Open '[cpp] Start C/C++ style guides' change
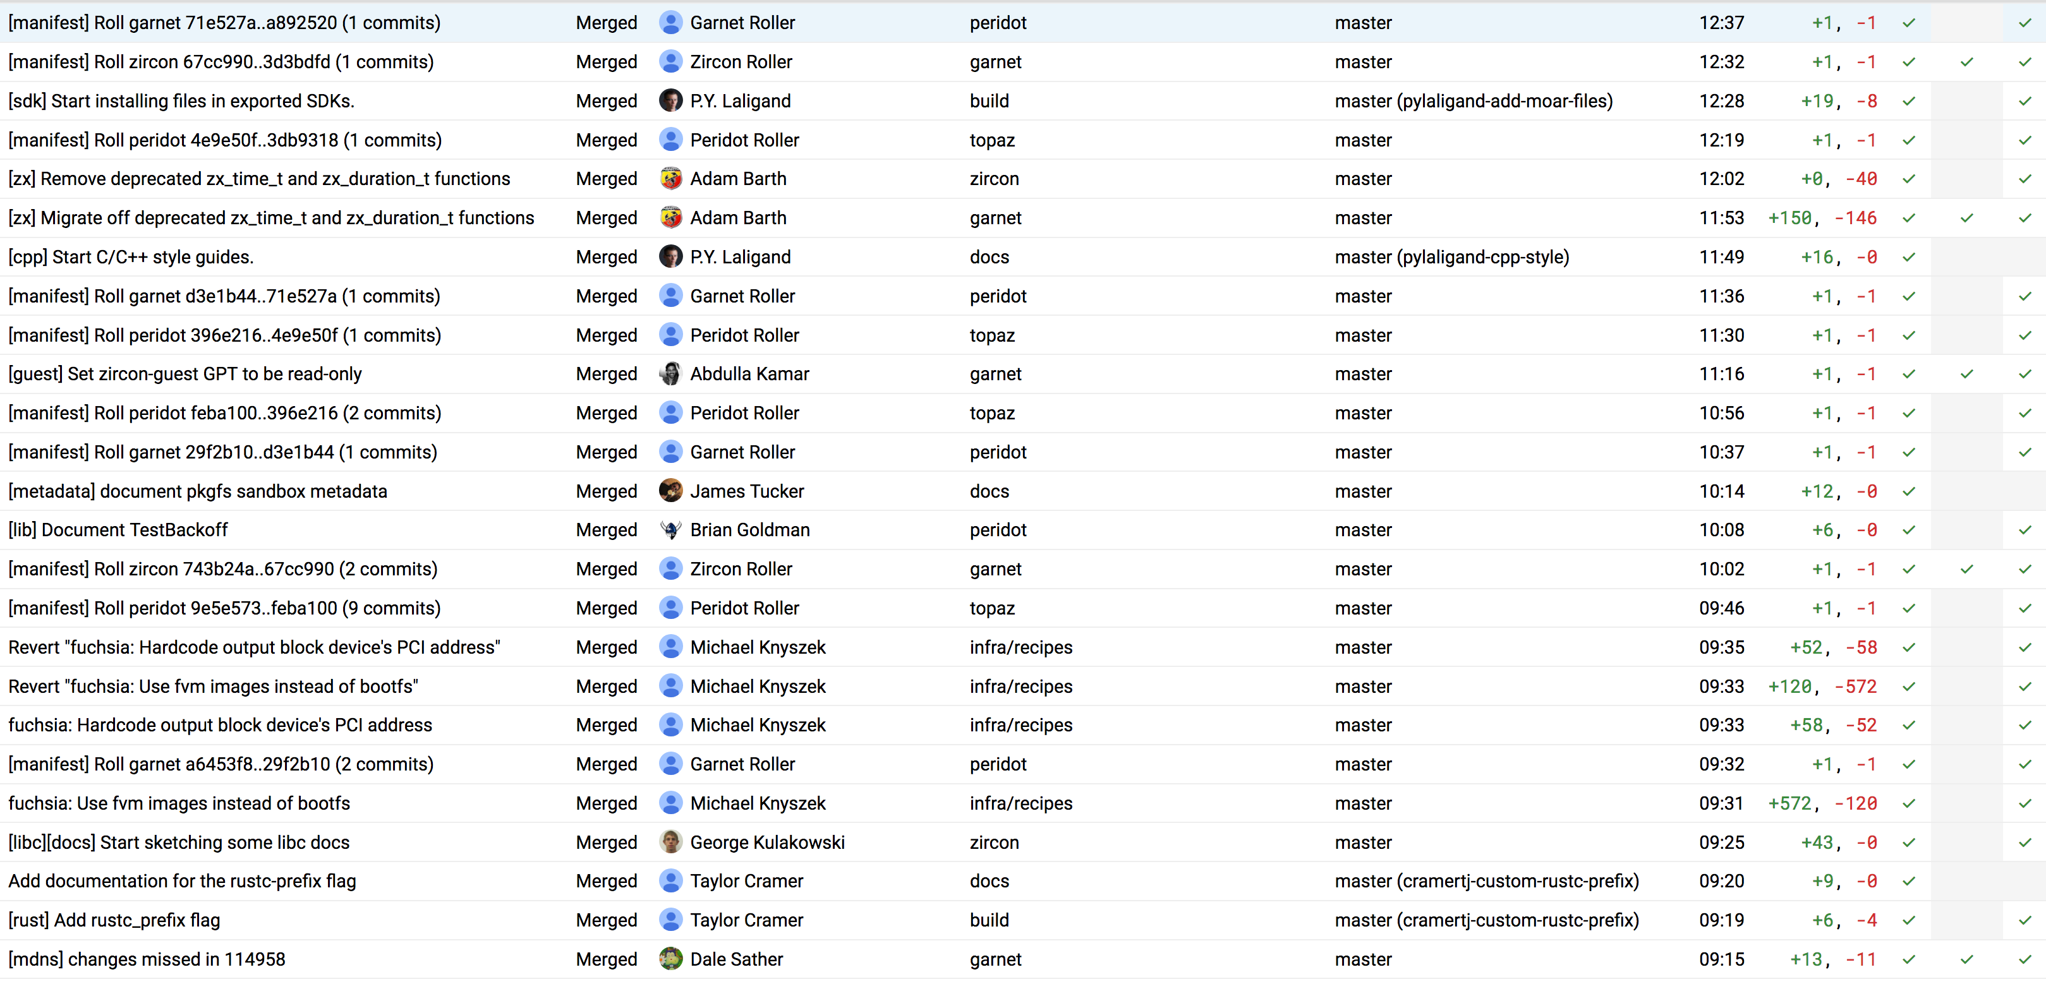The width and height of the screenshot is (2046, 984). (x=131, y=257)
